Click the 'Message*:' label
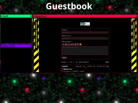This screenshot has height=103, width=138. tap(67, 41)
